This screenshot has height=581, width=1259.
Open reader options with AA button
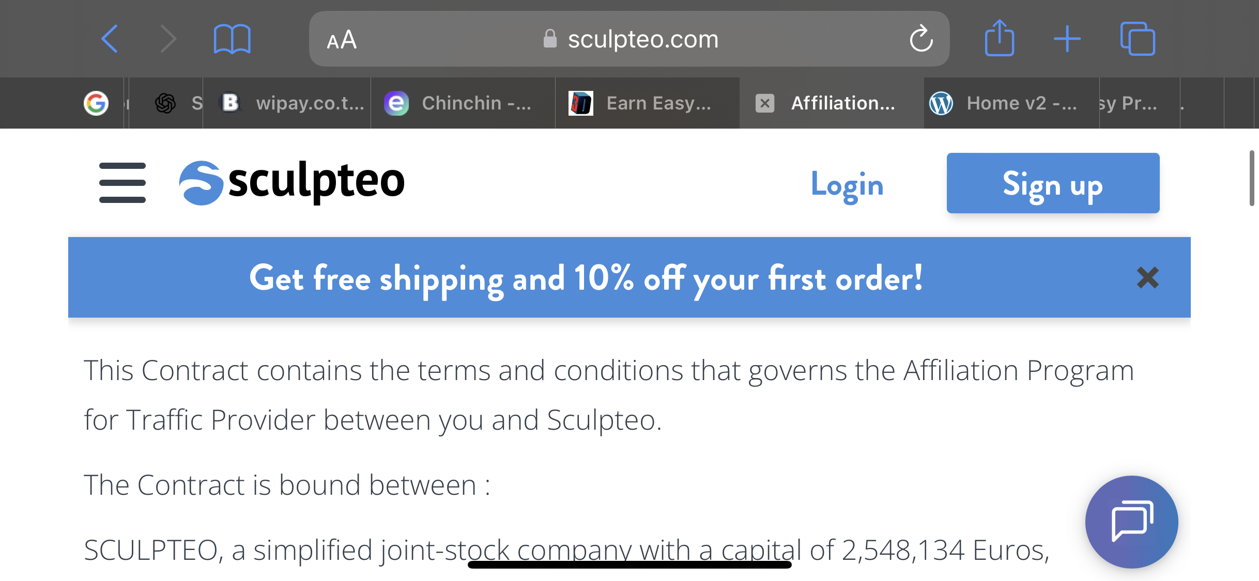(x=342, y=39)
